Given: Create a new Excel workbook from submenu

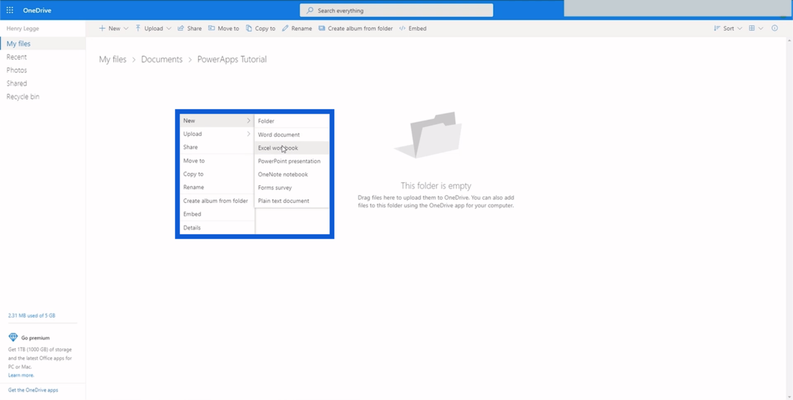Looking at the screenshot, I should coord(292,148).
